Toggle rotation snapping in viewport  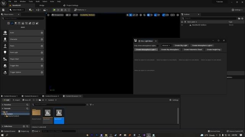pos(155,15)
